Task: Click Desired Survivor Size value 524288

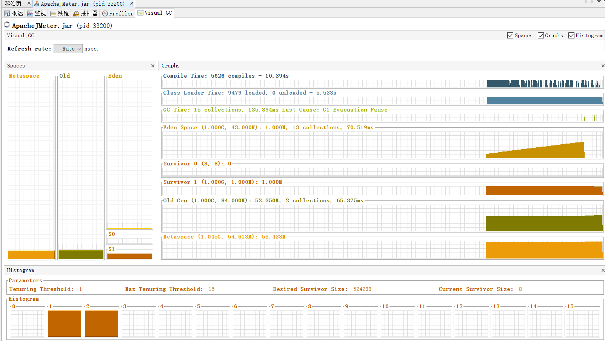Action: coord(362,289)
